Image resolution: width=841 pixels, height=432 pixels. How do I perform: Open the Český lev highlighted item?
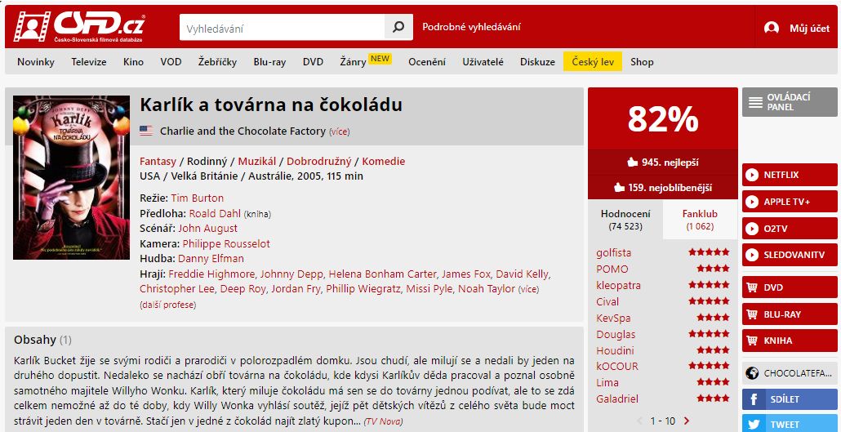(x=593, y=62)
